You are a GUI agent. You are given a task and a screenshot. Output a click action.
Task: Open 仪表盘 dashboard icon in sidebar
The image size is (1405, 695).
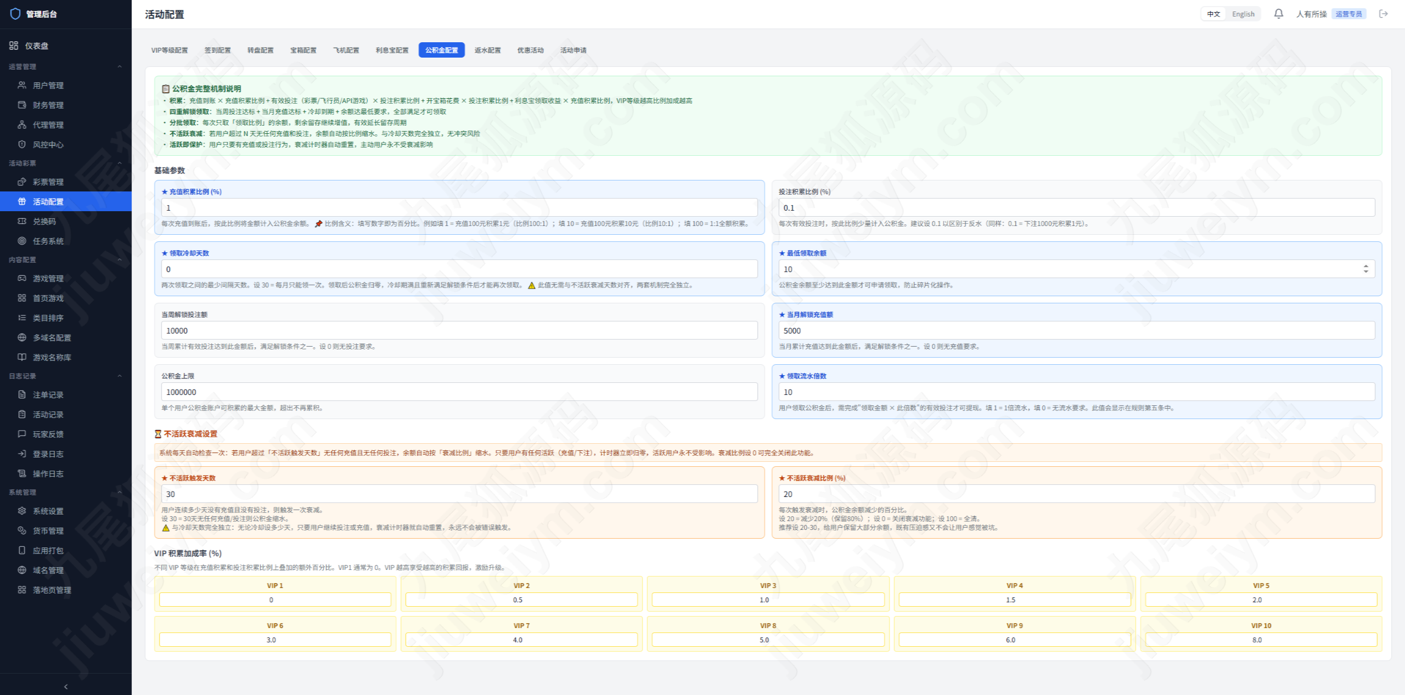point(14,46)
